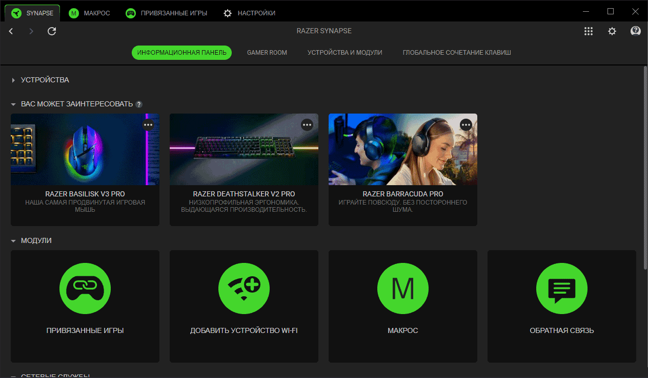This screenshot has width=648, height=378.
Task: Open the help question mark icon
Action: pyautogui.click(x=636, y=31)
